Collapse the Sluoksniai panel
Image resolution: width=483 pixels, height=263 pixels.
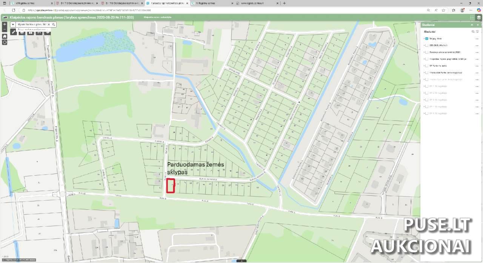pos(472,25)
